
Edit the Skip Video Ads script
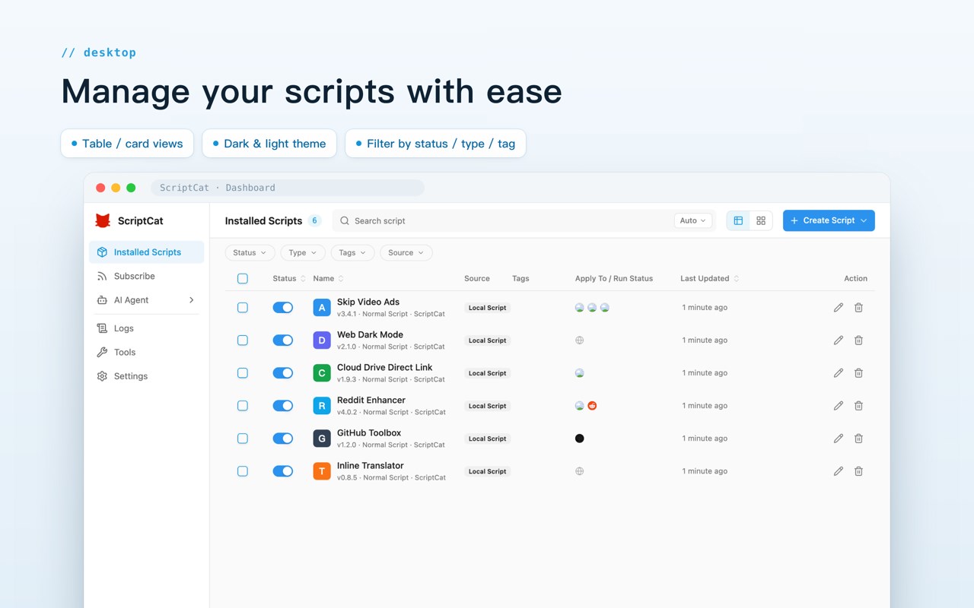(x=838, y=308)
